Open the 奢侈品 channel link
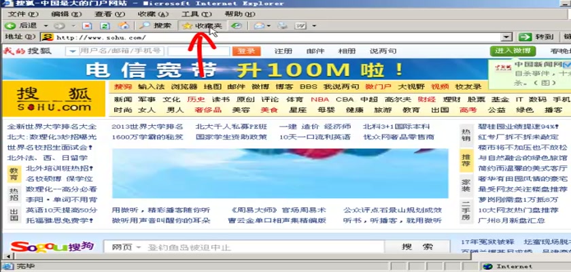Image resolution: width=571 pixels, height=272 pixels. (208, 109)
